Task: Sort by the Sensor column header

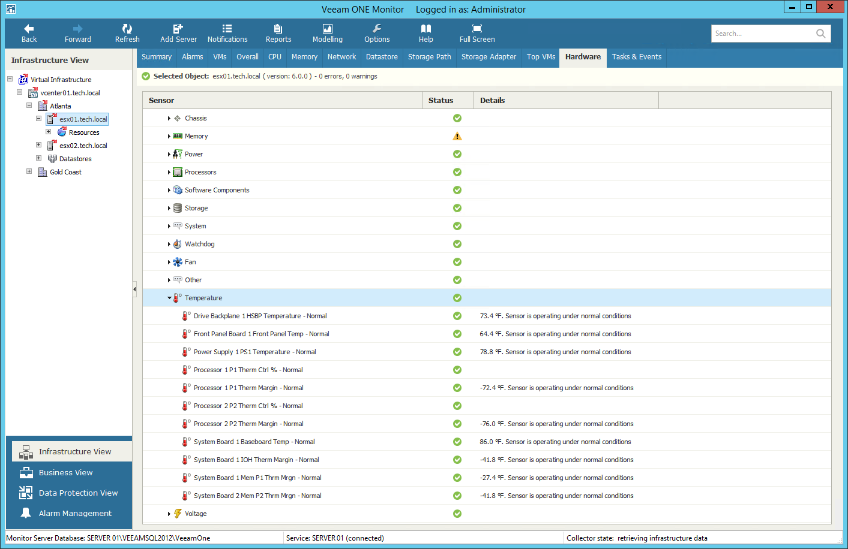Action: (282, 100)
